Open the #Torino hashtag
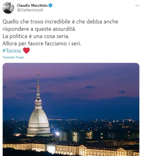This screenshot has width=142, height=156. point(12,50)
